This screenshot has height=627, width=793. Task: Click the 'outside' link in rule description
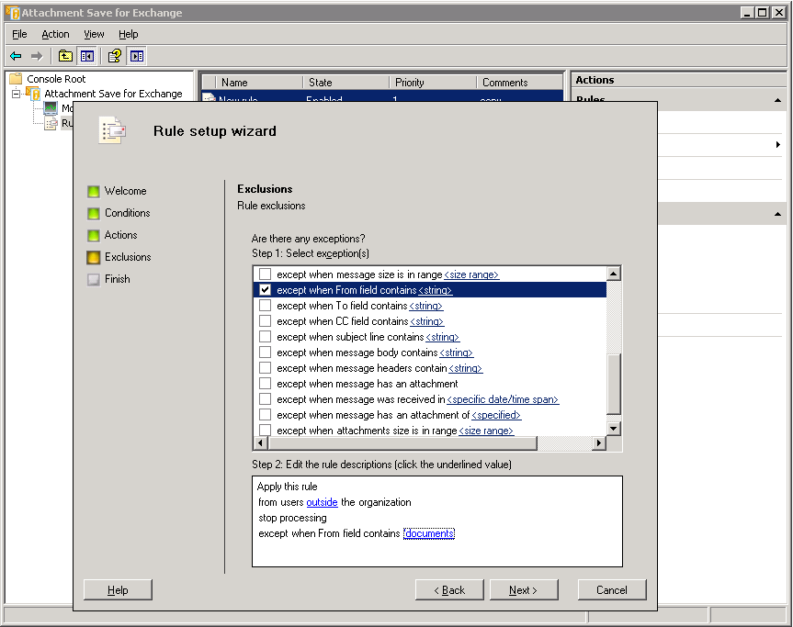click(323, 502)
